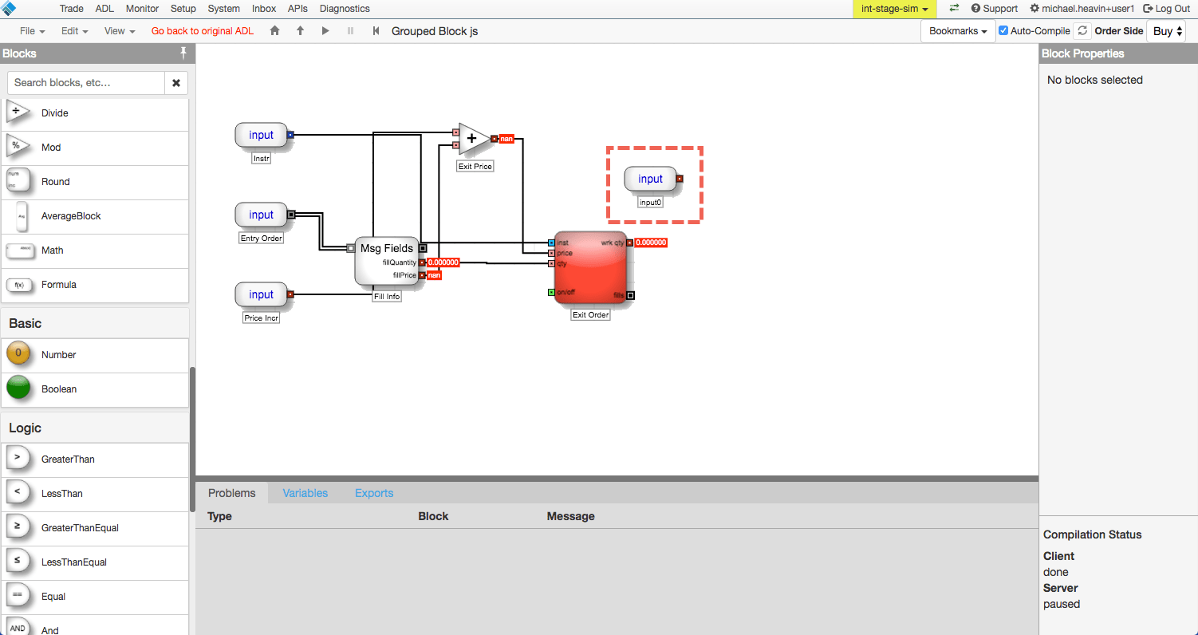Open the Inbox menu
The height and width of the screenshot is (635, 1198).
[x=264, y=9]
